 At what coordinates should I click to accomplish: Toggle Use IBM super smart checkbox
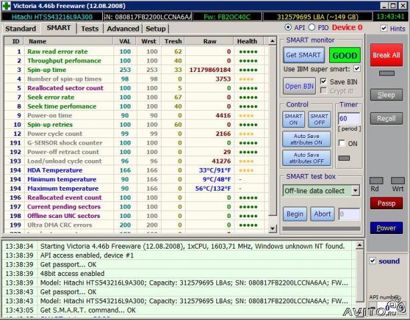coord(357,69)
